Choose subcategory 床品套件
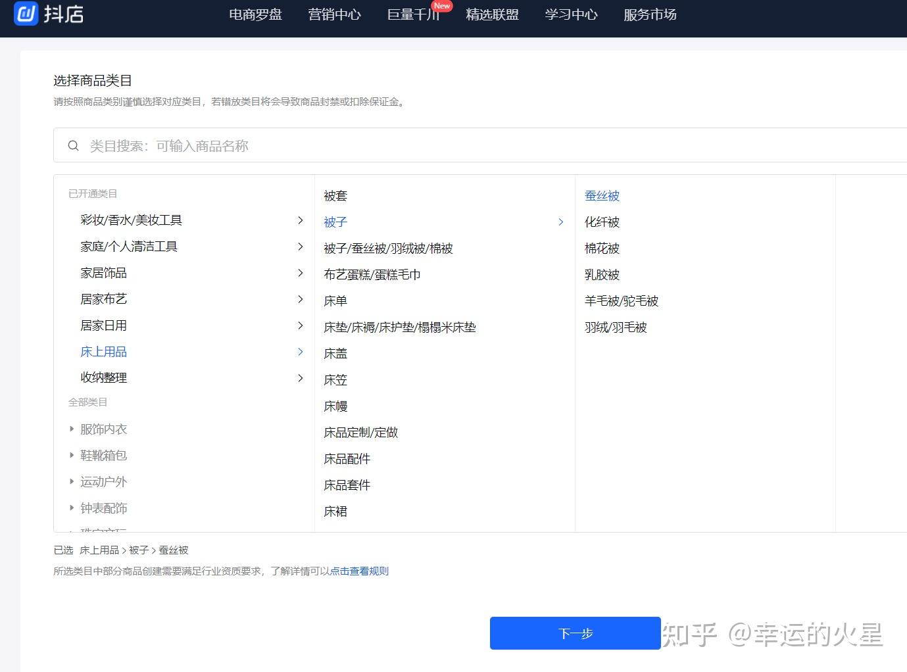907x672 pixels. (x=347, y=485)
